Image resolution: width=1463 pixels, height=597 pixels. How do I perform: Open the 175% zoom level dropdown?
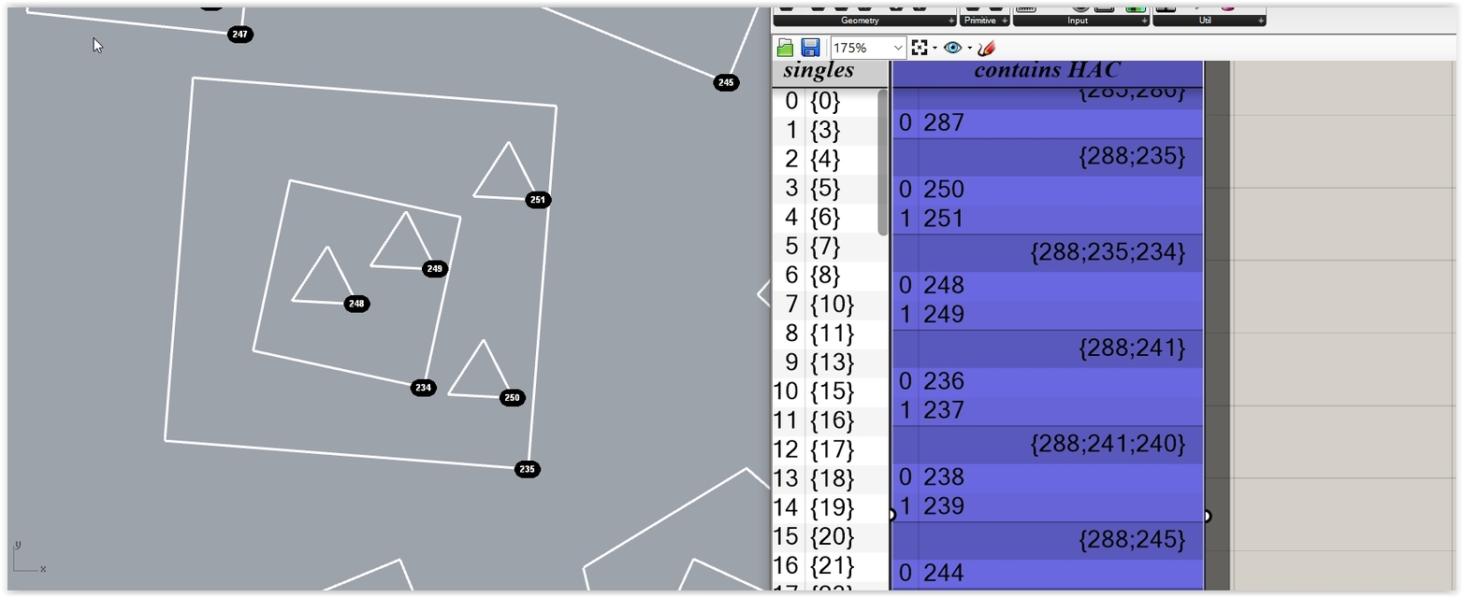point(898,47)
